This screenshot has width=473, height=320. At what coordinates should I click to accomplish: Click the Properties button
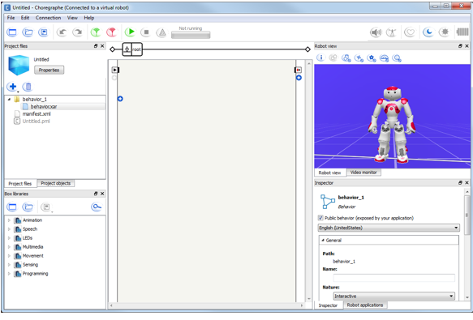pyautogui.click(x=49, y=70)
